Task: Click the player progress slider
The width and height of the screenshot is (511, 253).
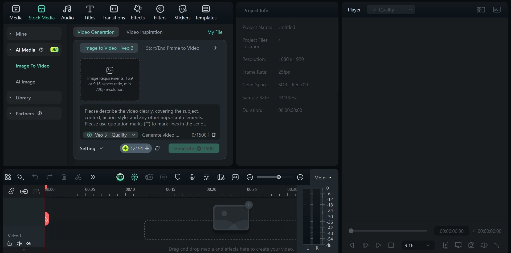Action: 388,231
